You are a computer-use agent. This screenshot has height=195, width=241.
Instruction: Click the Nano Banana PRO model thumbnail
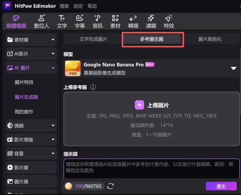point(73,68)
